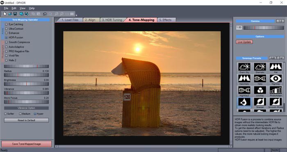Screen dimensions: 287x152
Task: Open the vertical Photographic side tab
Action: [2, 51]
